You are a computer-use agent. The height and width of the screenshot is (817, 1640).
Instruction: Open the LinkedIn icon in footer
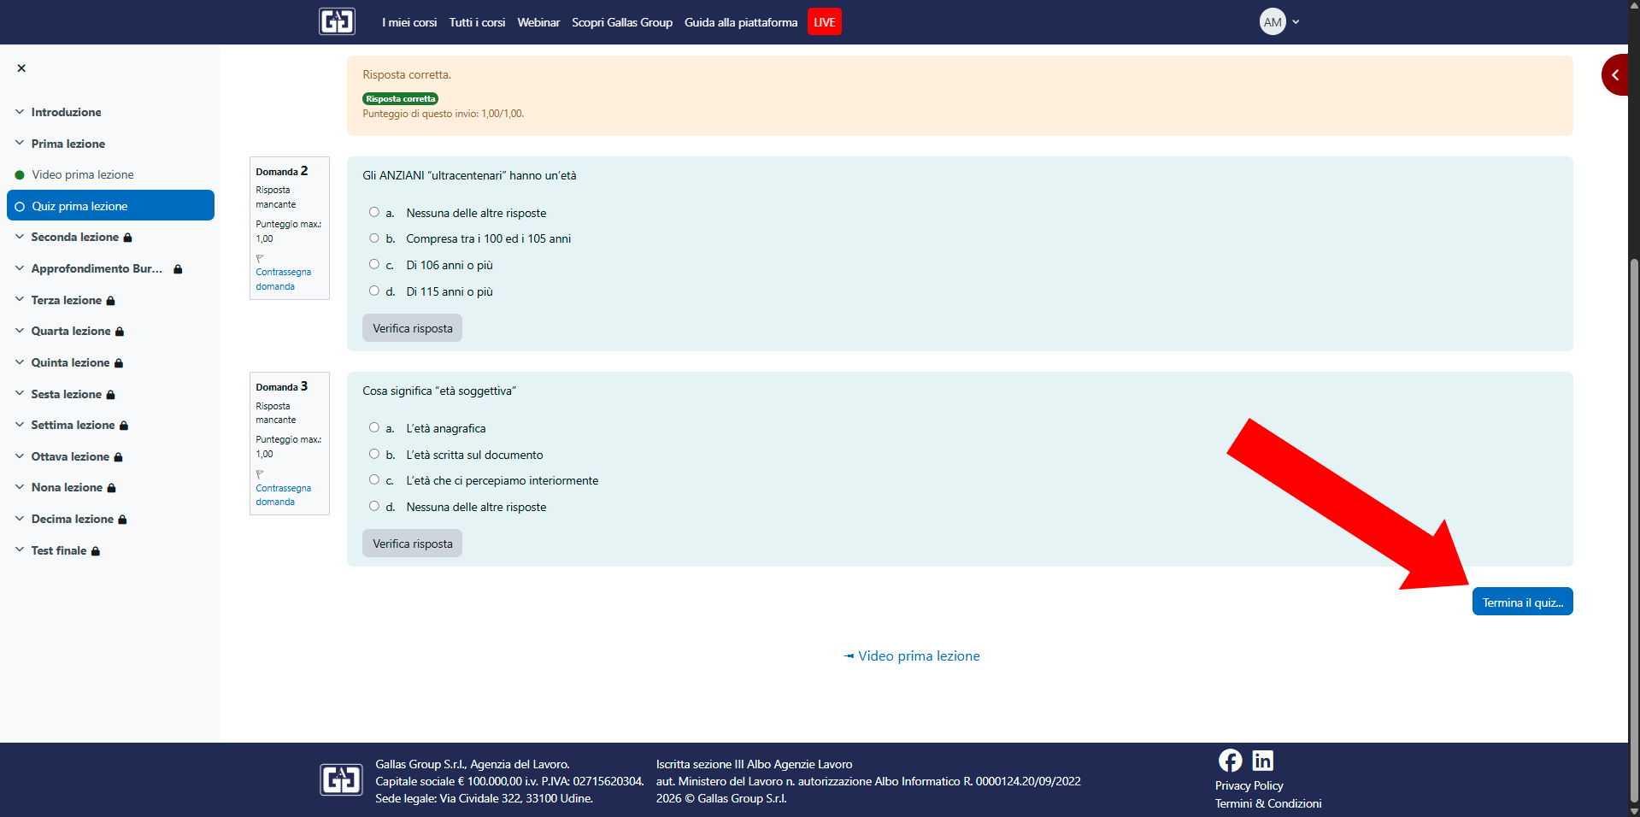pyautogui.click(x=1262, y=760)
